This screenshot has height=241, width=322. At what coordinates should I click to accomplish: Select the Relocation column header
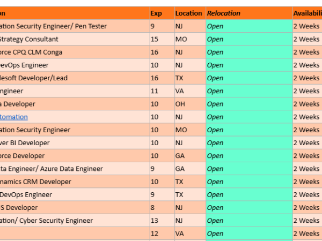click(249, 13)
